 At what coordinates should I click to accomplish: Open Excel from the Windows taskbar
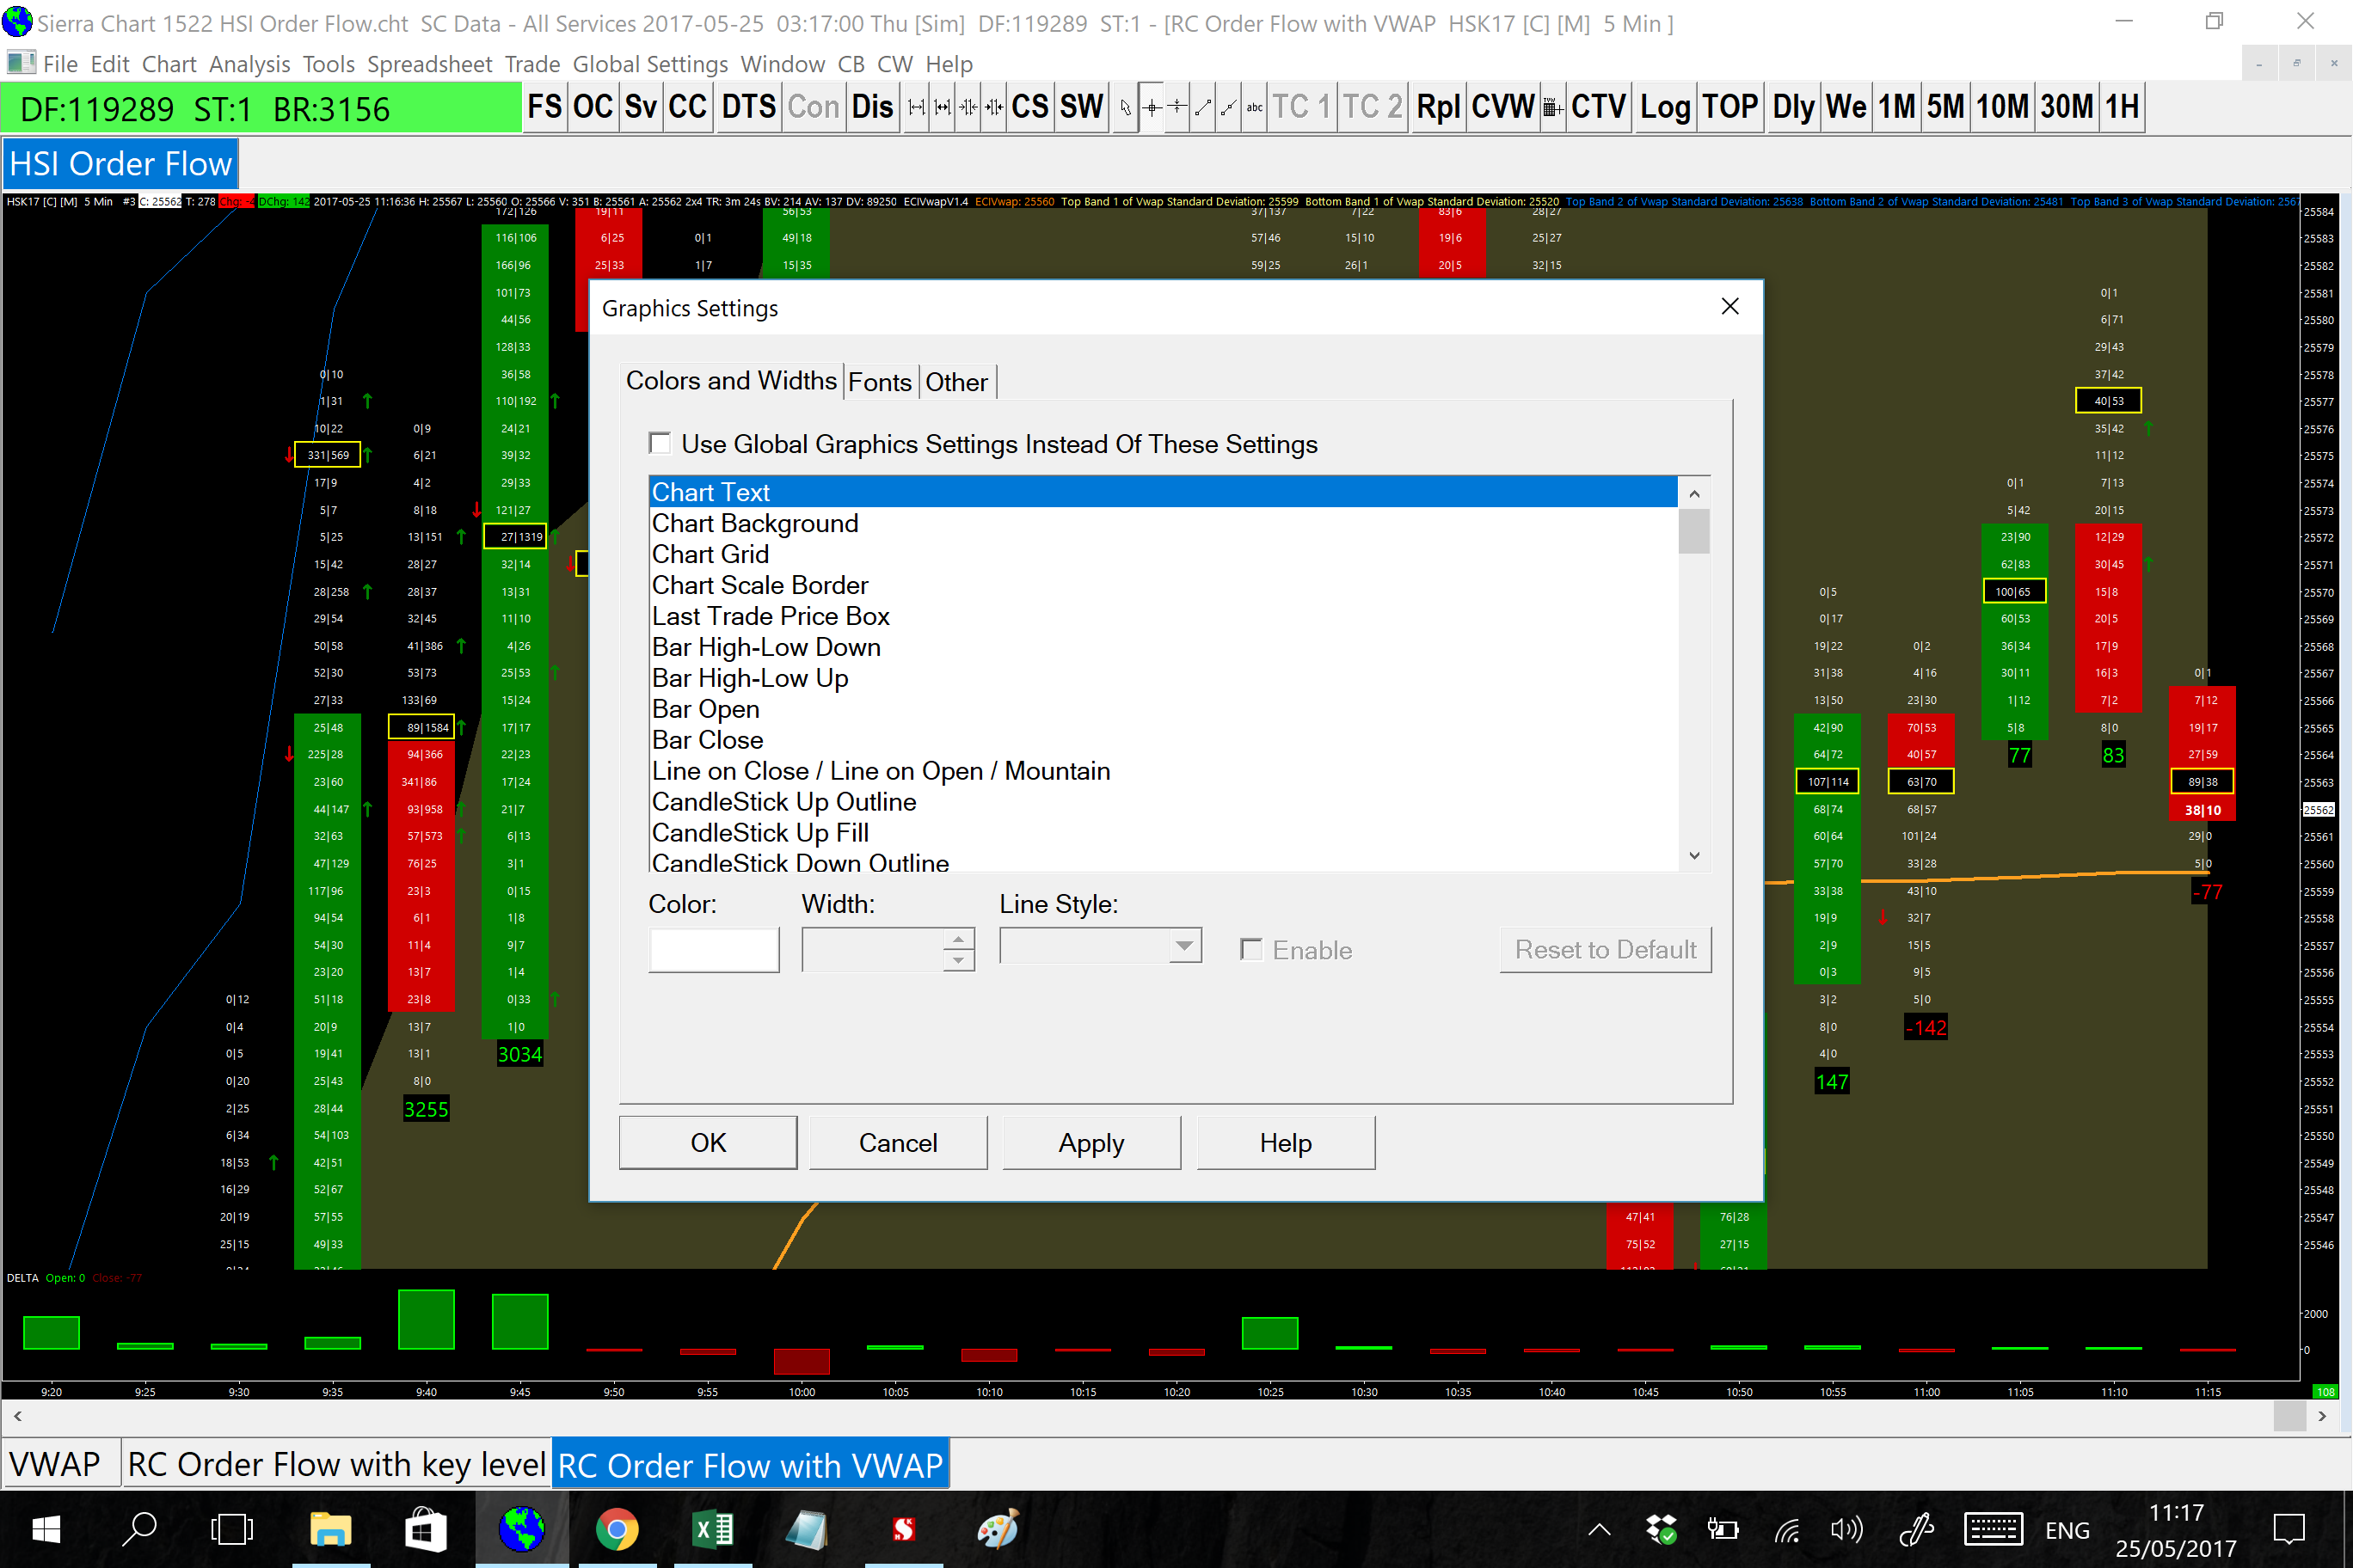712,1529
